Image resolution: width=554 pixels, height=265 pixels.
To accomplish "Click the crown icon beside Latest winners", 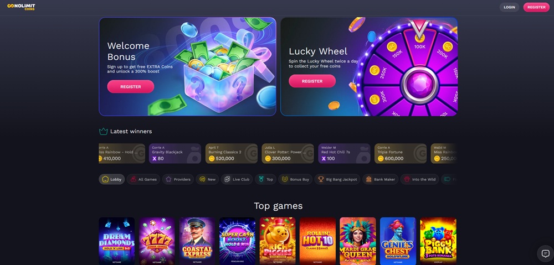I will (x=103, y=131).
